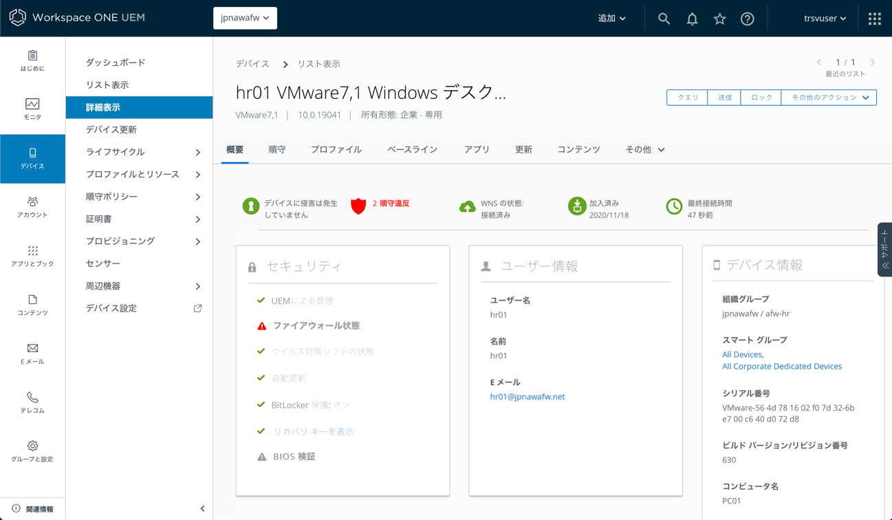This screenshot has width=892, height=520.
Task: Click リカバリ キーを表示 link
Action: pyautogui.click(x=314, y=432)
